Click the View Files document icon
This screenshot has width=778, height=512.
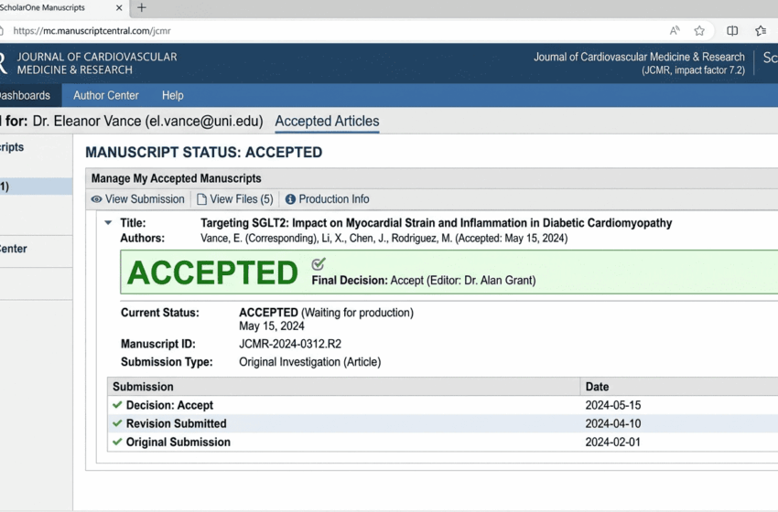[202, 199]
